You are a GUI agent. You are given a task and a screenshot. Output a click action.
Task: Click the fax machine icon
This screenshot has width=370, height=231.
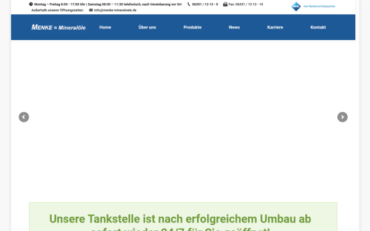[225, 4]
